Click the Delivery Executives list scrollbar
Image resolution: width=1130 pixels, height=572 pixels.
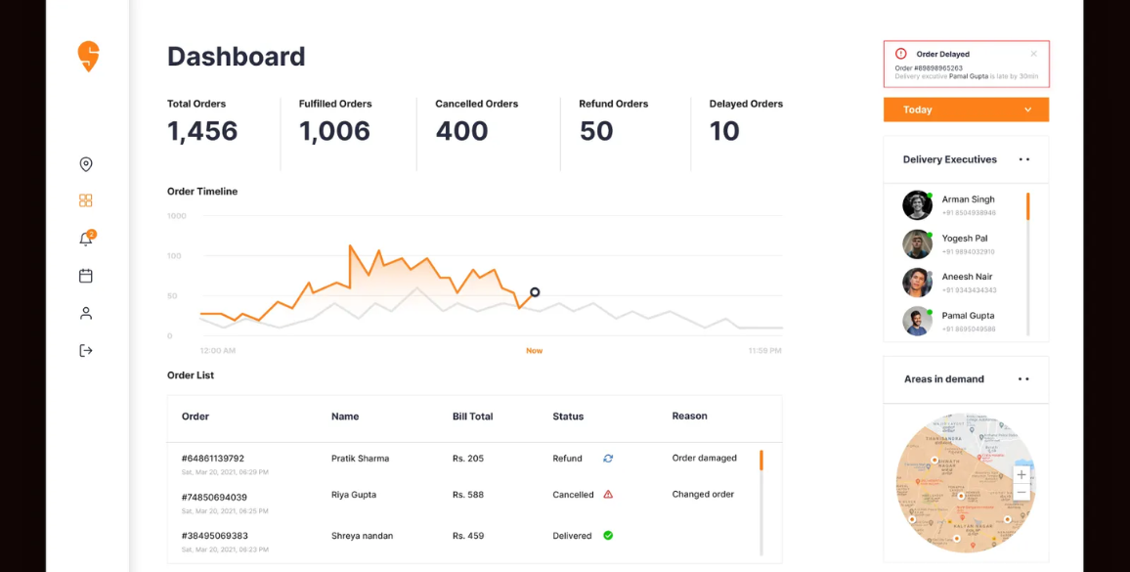[1027, 263]
